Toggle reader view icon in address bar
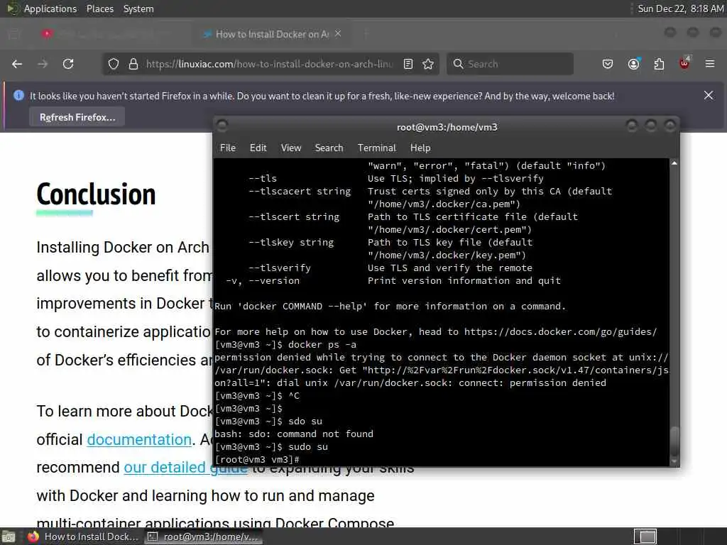The width and height of the screenshot is (727, 545). point(408,64)
